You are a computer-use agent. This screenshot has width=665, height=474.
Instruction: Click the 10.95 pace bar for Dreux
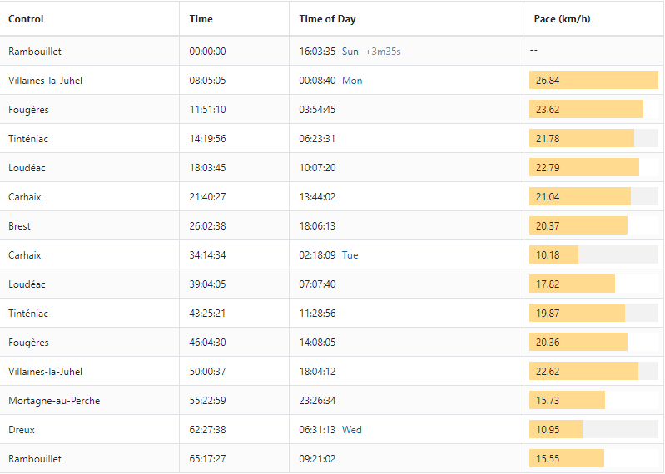click(x=555, y=430)
